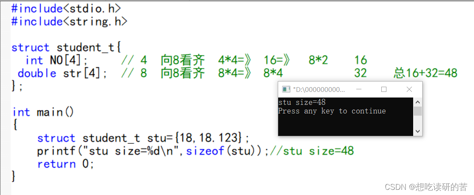The width and height of the screenshot is (474, 195).
Task: Click "int NO[4];" member declaration
Action: [57, 60]
